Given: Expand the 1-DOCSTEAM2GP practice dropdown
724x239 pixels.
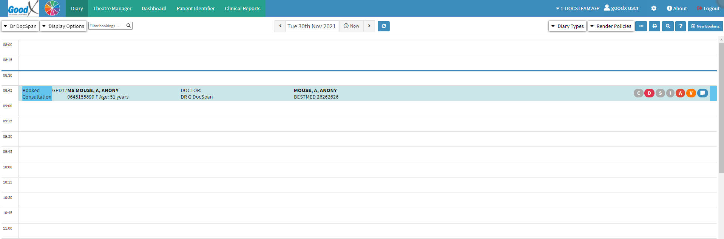Looking at the screenshot, I should 577,8.
